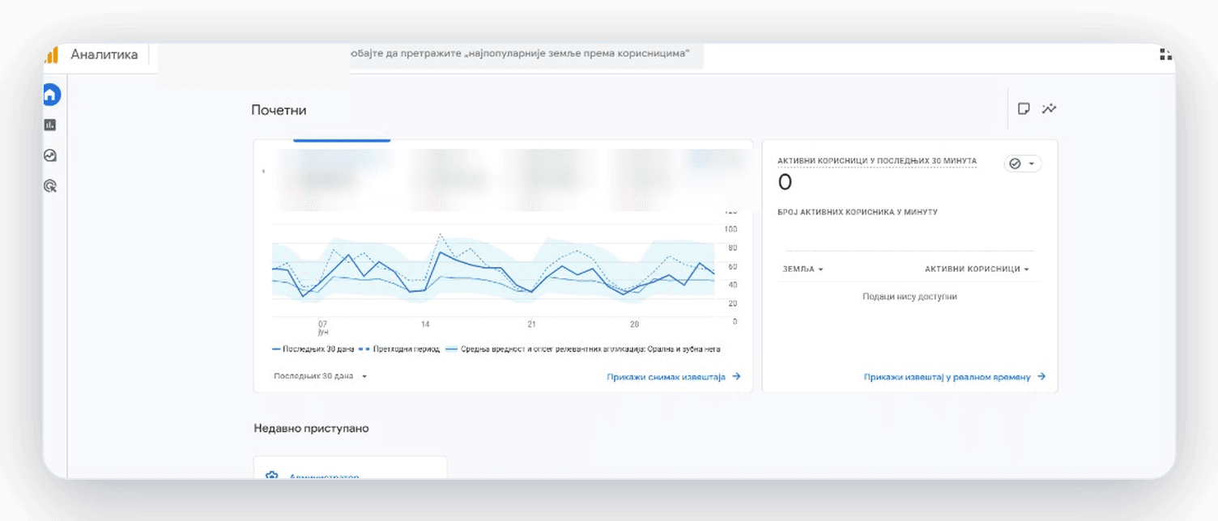Open the Insights sparkline icon

[1050, 108]
